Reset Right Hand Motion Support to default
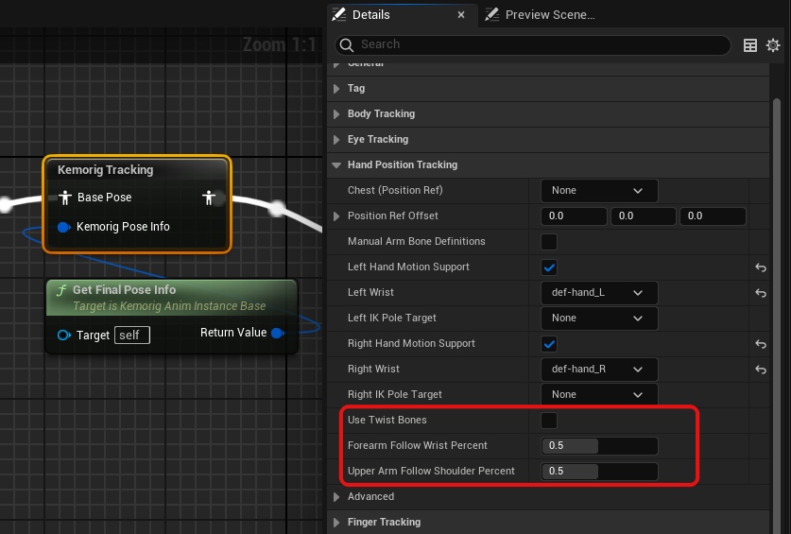The width and height of the screenshot is (791, 534). pos(761,344)
